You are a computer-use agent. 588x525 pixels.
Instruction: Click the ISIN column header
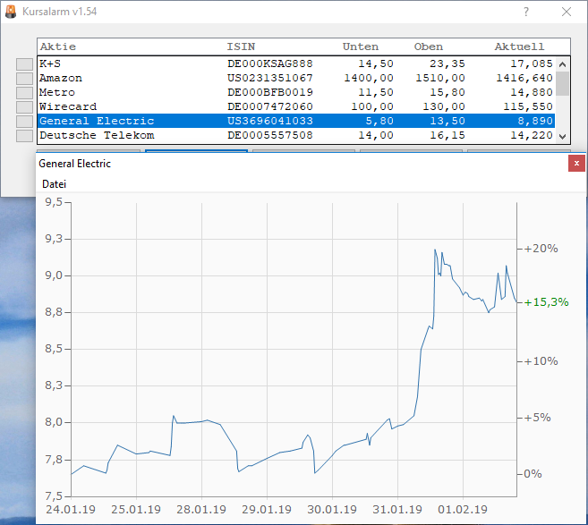pyautogui.click(x=241, y=47)
